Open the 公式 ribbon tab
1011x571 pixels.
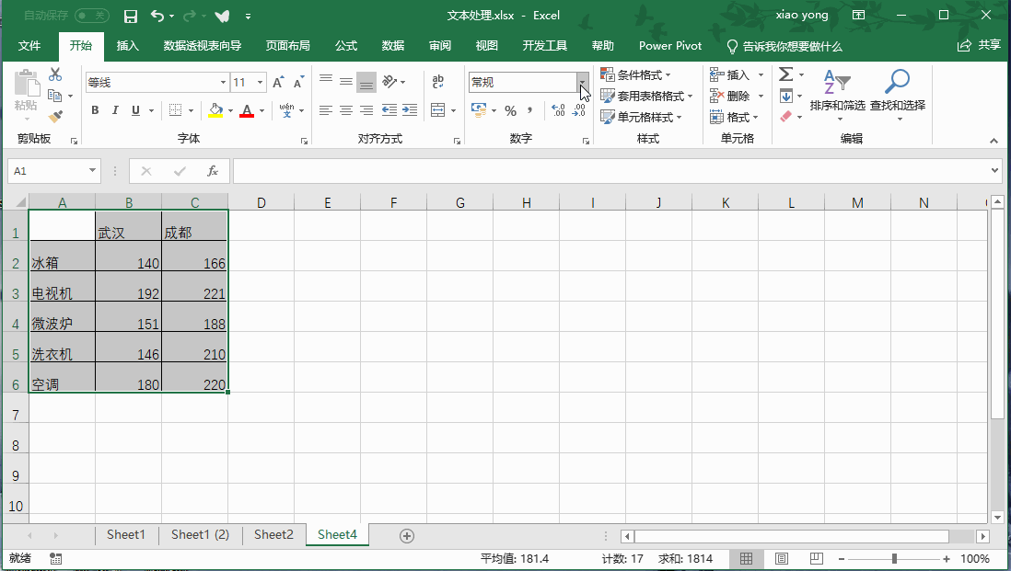(346, 46)
